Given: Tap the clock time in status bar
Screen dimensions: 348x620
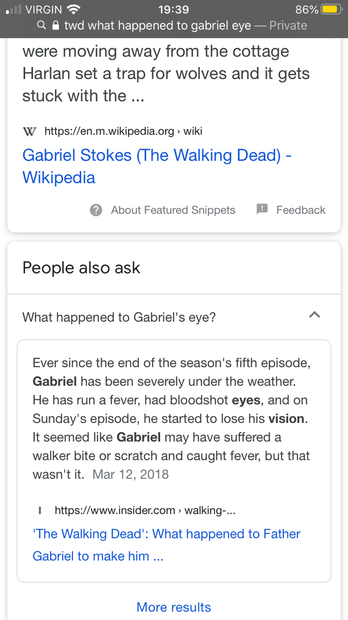Looking at the screenshot, I should [174, 9].
